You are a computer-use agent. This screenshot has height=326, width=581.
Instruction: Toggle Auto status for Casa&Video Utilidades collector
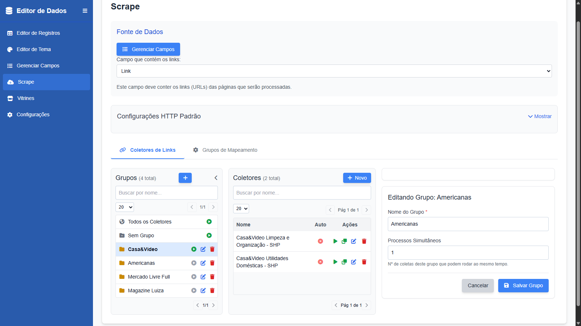pos(320,262)
